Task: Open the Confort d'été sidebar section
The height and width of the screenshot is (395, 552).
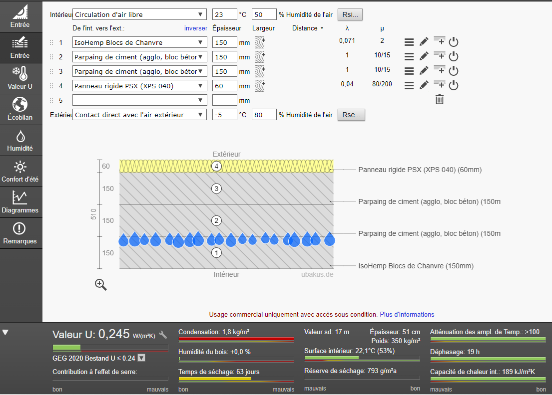Action: click(x=20, y=171)
